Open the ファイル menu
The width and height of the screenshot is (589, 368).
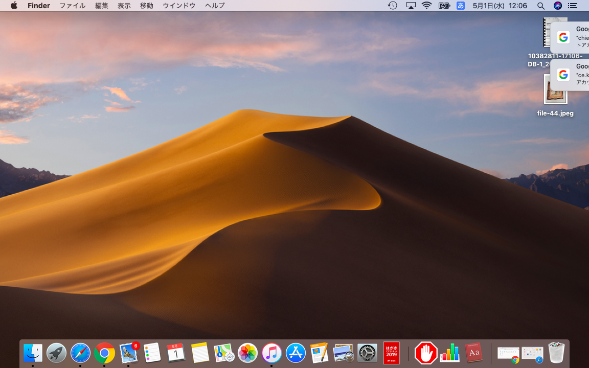[x=73, y=6]
